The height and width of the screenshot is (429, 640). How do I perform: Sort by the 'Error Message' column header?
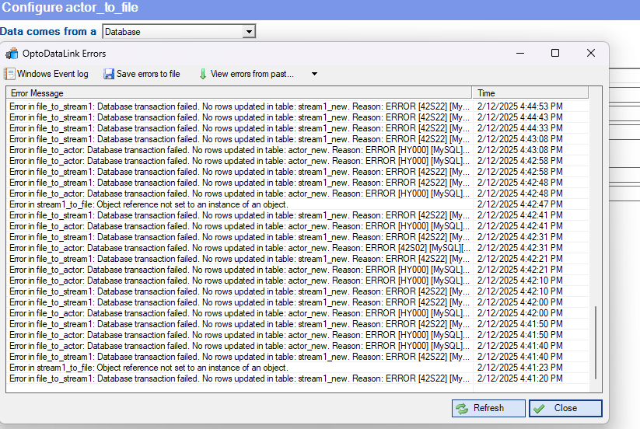click(239, 93)
